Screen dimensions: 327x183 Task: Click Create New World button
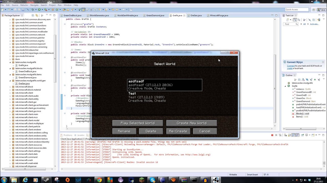point(192,123)
